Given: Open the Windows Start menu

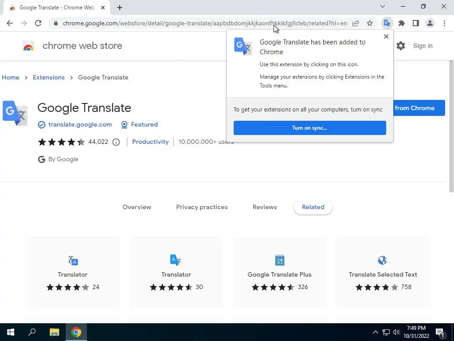Looking at the screenshot, I should tap(11, 332).
